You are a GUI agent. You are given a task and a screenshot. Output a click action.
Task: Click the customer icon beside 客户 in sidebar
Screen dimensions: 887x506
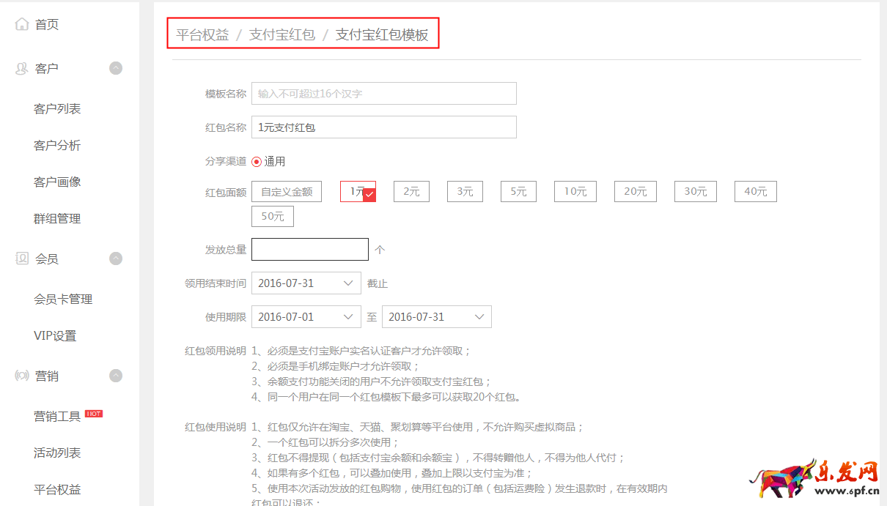[x=21, y=67]
